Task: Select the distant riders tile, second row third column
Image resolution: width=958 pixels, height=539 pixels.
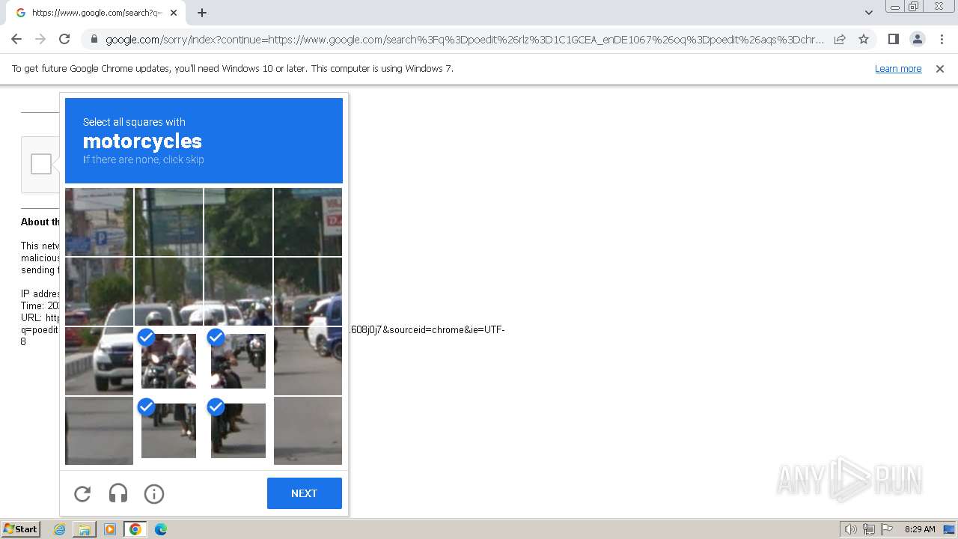Action: pos(238,291)
